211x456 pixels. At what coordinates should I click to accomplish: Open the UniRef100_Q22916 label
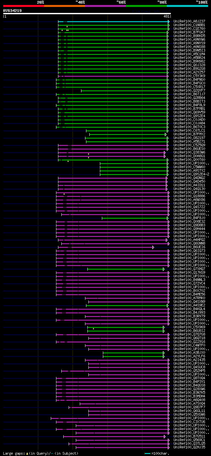(189, 342)
